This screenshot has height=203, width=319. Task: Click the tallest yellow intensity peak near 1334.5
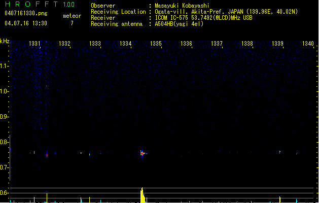pos(143,195)
